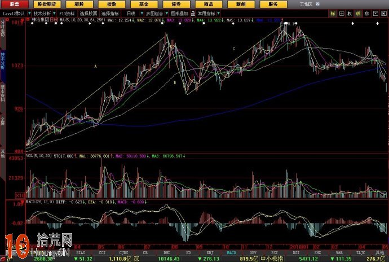Open F10资料 company info
The height and width of the screenshot is (262, 389).
pos(67,14)
